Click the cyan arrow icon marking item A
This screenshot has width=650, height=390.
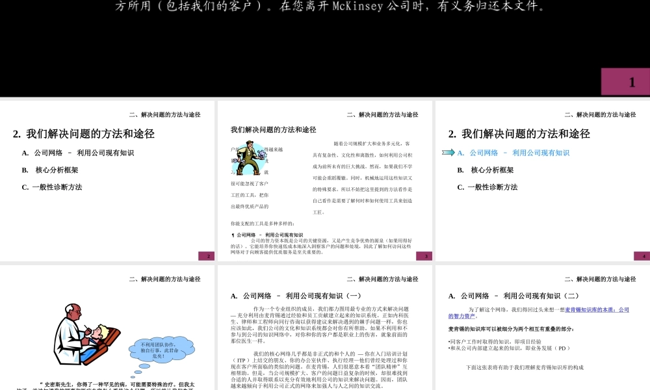coord(448,153)
